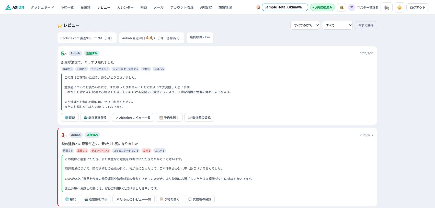
Task: Click the red 正確さ 1 tag
Action: tap(82, 151)
